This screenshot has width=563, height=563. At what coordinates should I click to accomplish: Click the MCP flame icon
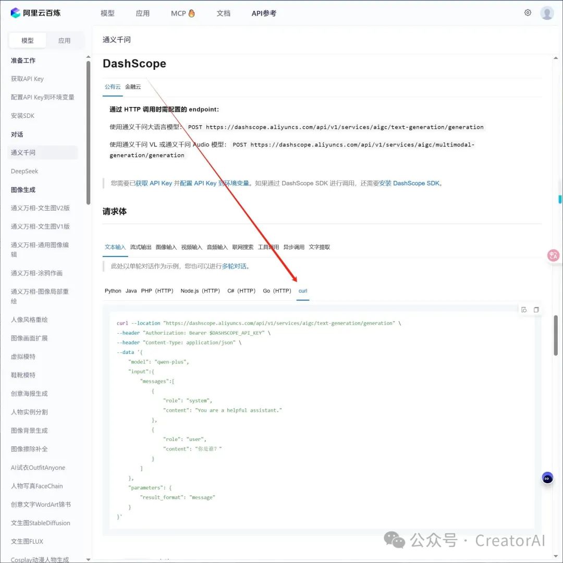192,13
